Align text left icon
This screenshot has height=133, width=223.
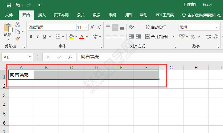point(108,37)
